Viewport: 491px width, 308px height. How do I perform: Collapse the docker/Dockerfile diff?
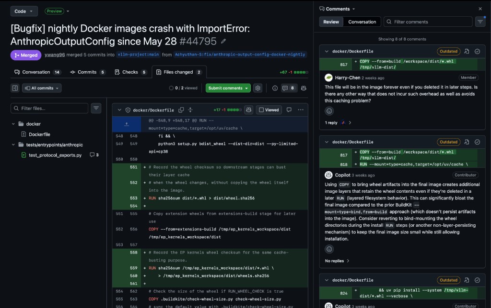click(x=119, y=110)
